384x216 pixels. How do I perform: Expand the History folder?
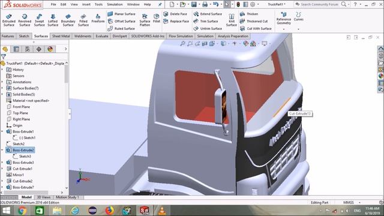[x=2, y=70]
